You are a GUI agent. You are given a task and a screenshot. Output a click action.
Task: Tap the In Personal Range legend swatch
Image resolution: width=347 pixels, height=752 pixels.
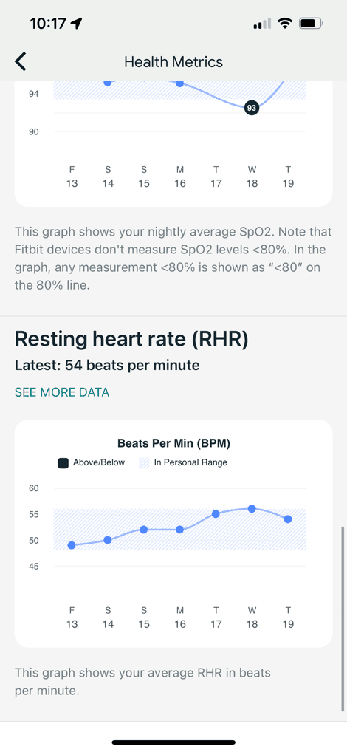(144, 463)
